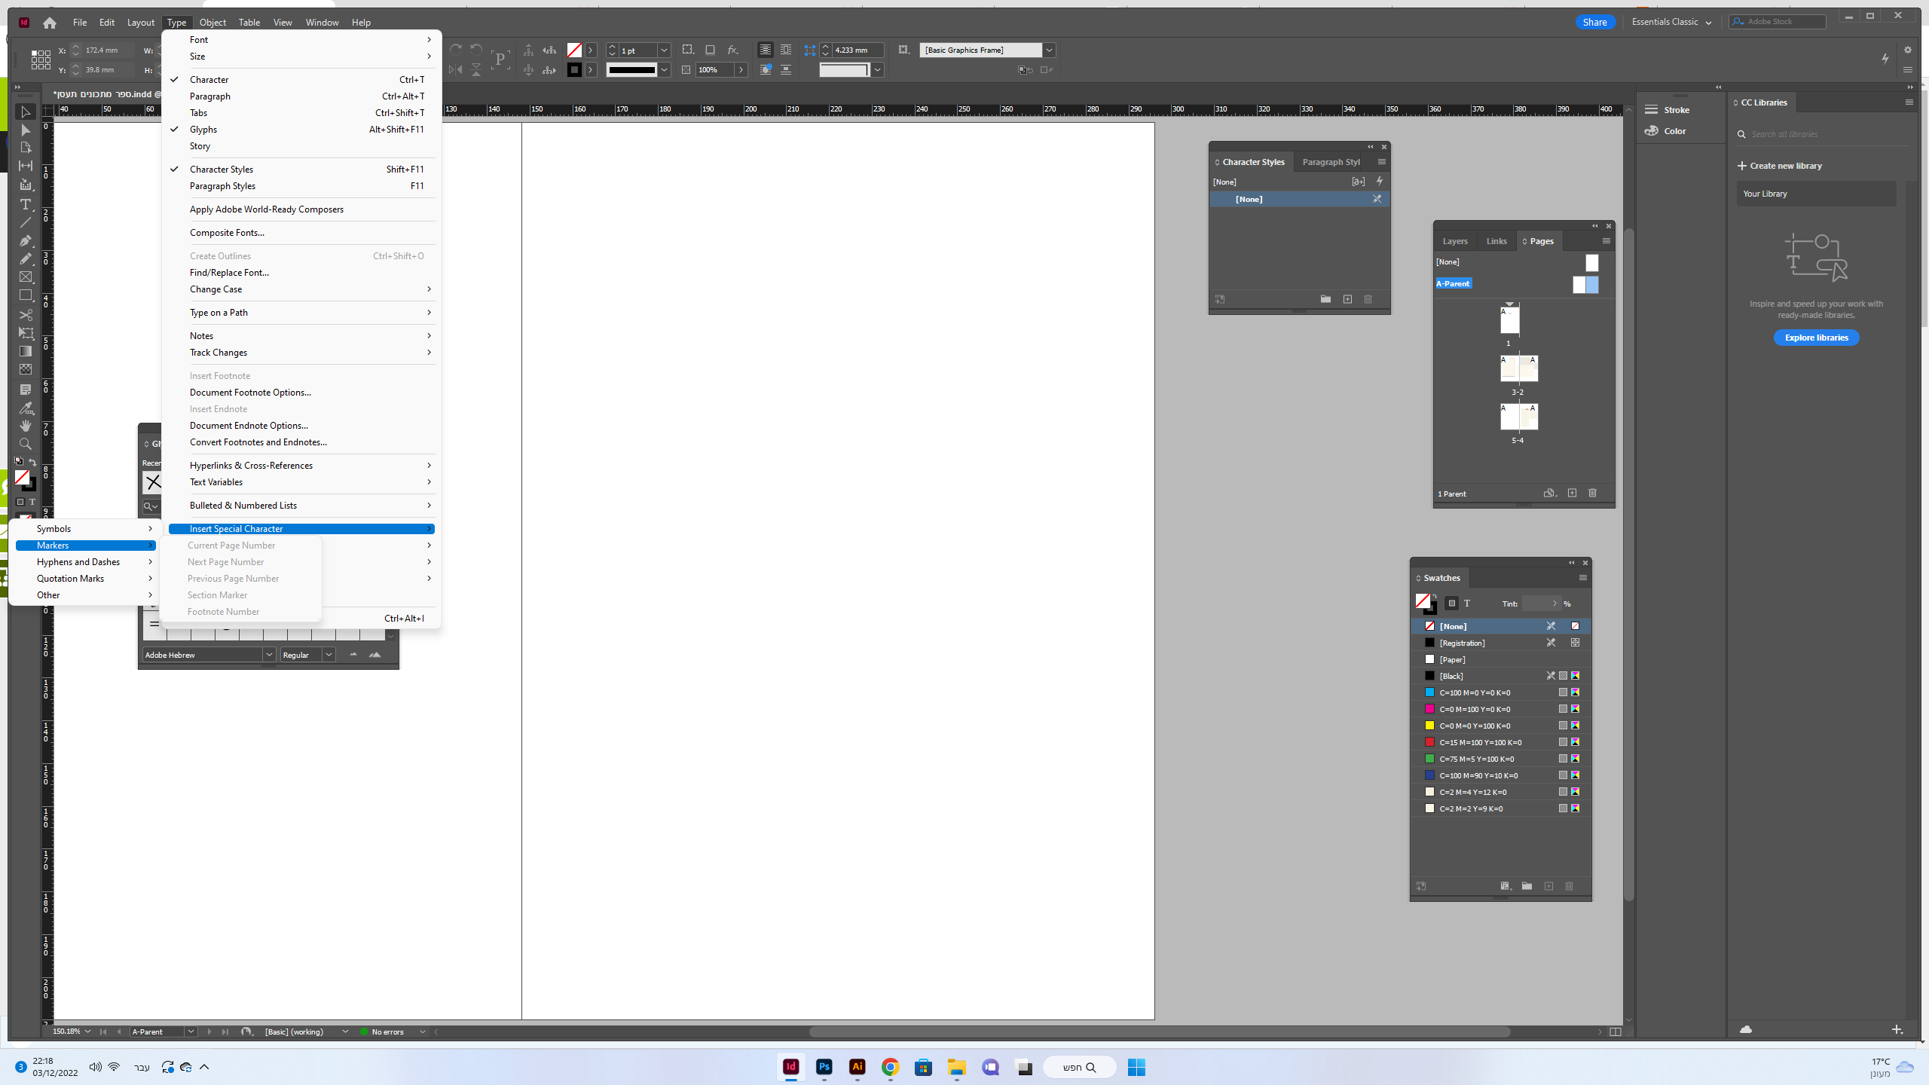
Task: Select the C=15 M=100 Y=100 K=0 swatch
Action: (1480, 742)
